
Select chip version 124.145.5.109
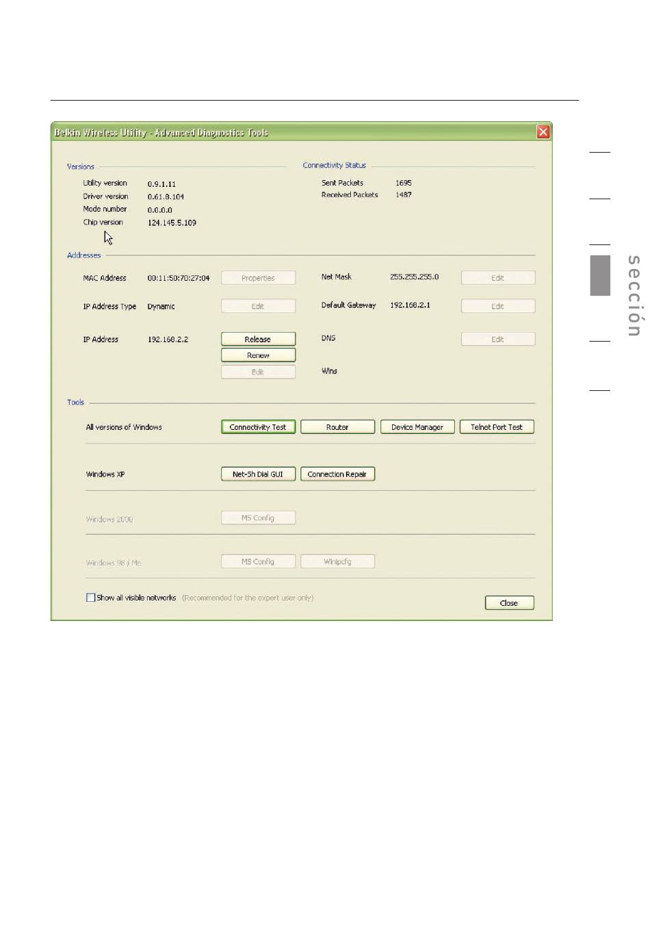tap(172, 223)
